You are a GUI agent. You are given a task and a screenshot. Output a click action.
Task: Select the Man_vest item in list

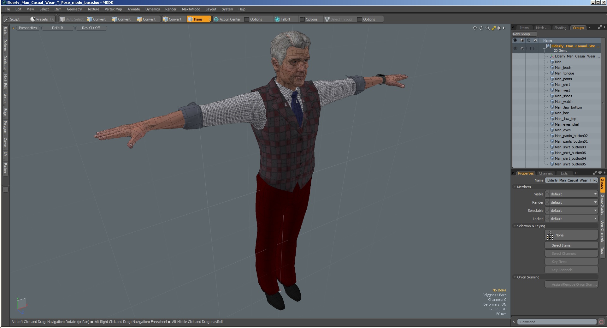pyautogui.click(x=562, y=90)
